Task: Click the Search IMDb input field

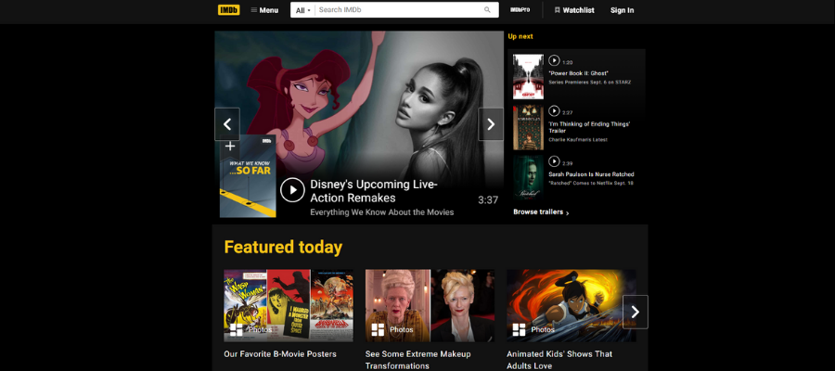Action: (x=399, y=10)
